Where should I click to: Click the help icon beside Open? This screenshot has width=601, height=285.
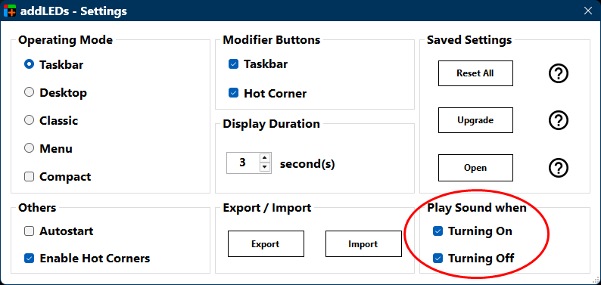pyautogui.click(x=559, y=168)
